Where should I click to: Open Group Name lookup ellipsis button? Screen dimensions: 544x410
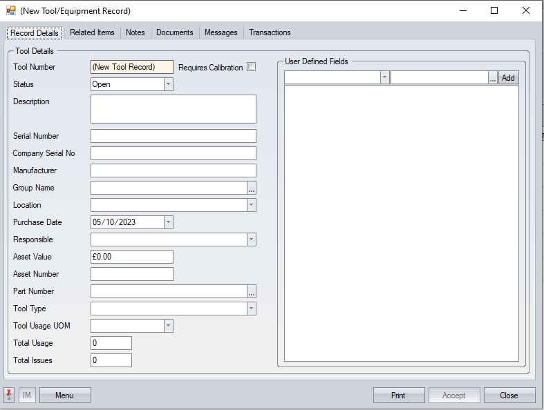click(252, 188)
